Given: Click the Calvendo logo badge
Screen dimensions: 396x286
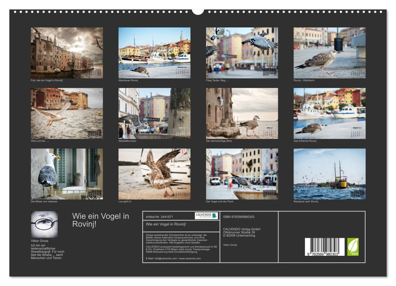Looking at the screenshot, I should click(x=206, y=216).
